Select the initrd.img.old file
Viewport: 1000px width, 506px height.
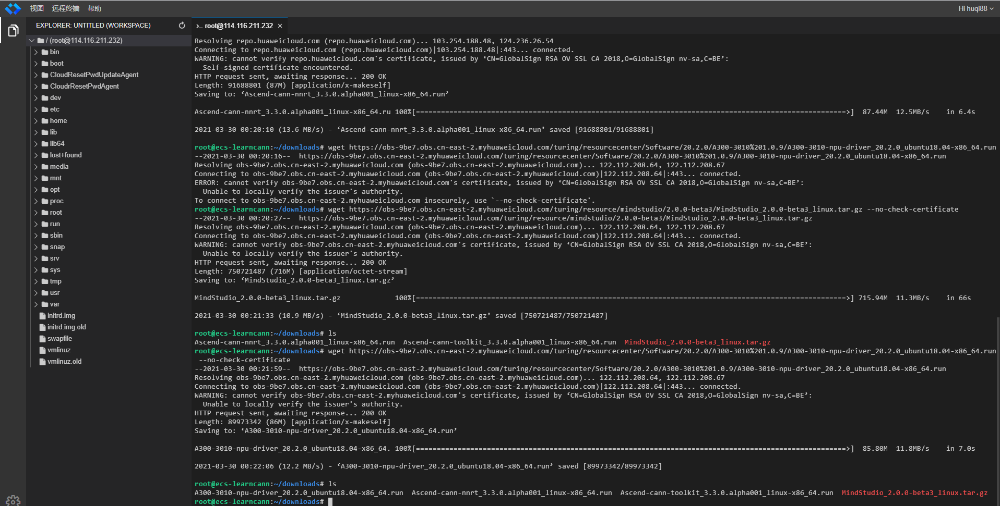coord(67,327)
